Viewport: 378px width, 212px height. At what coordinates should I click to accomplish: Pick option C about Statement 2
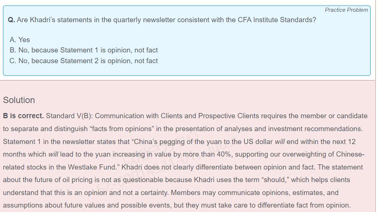click(x=84, y=61)
